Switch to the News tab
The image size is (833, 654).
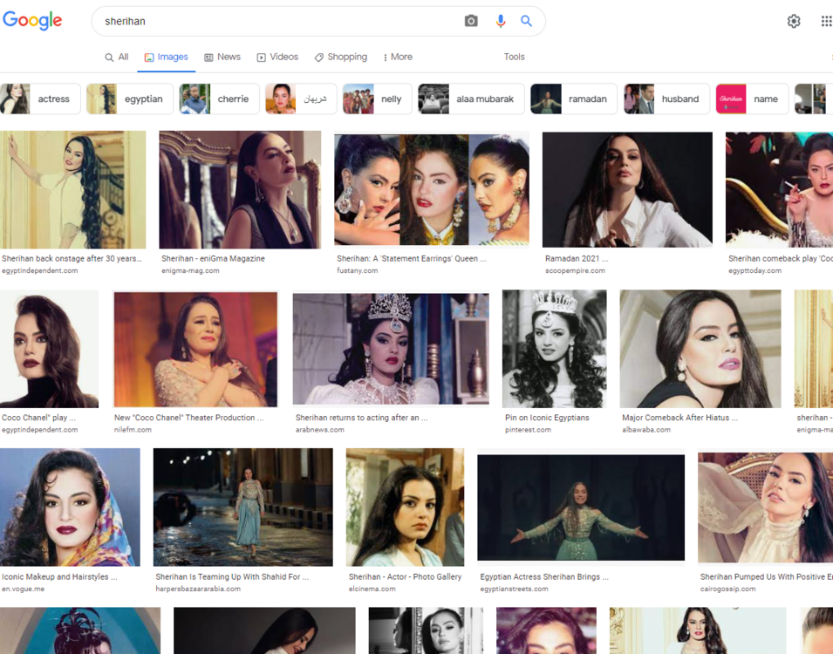tap(222, 57)
